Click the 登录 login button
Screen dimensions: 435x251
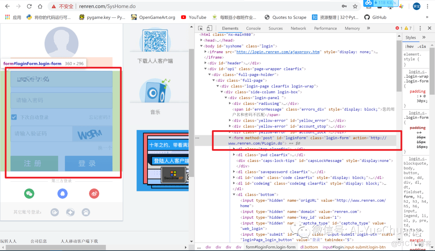point(89,163)
